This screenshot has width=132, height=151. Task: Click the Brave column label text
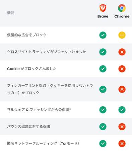tap(103, 16)
